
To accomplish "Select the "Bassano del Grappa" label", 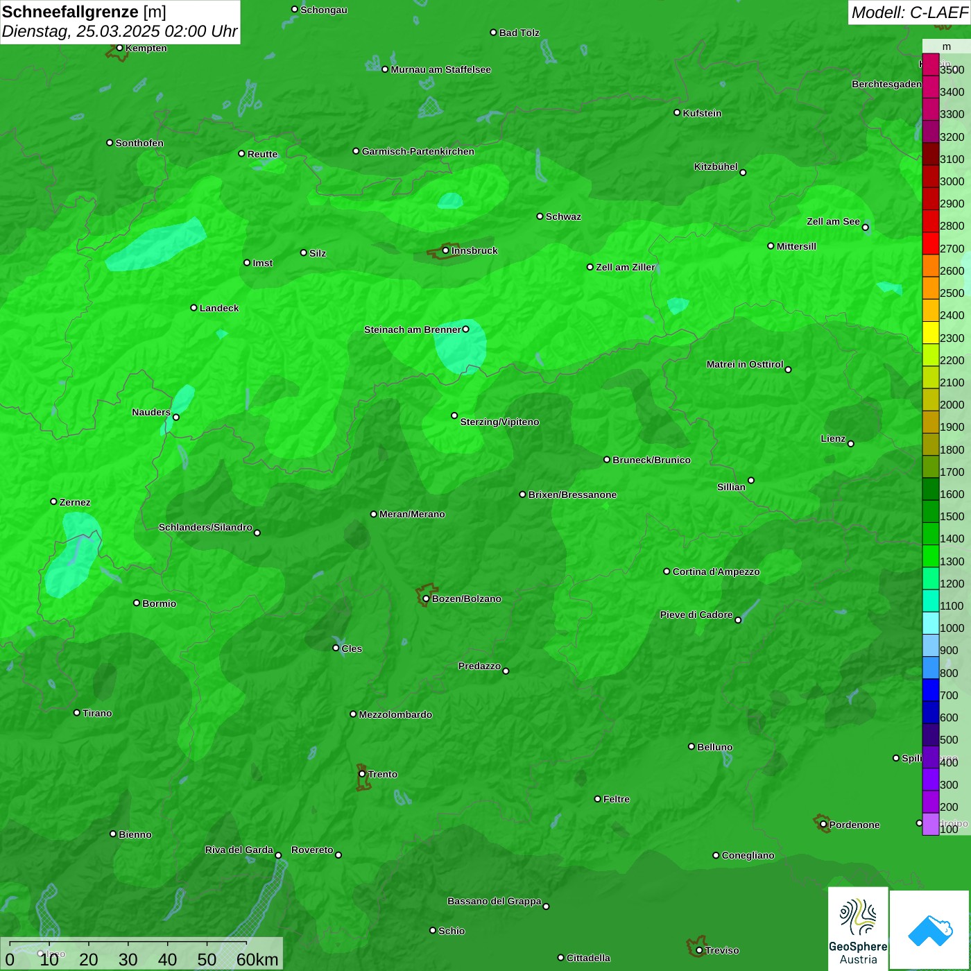I will 494,901.
